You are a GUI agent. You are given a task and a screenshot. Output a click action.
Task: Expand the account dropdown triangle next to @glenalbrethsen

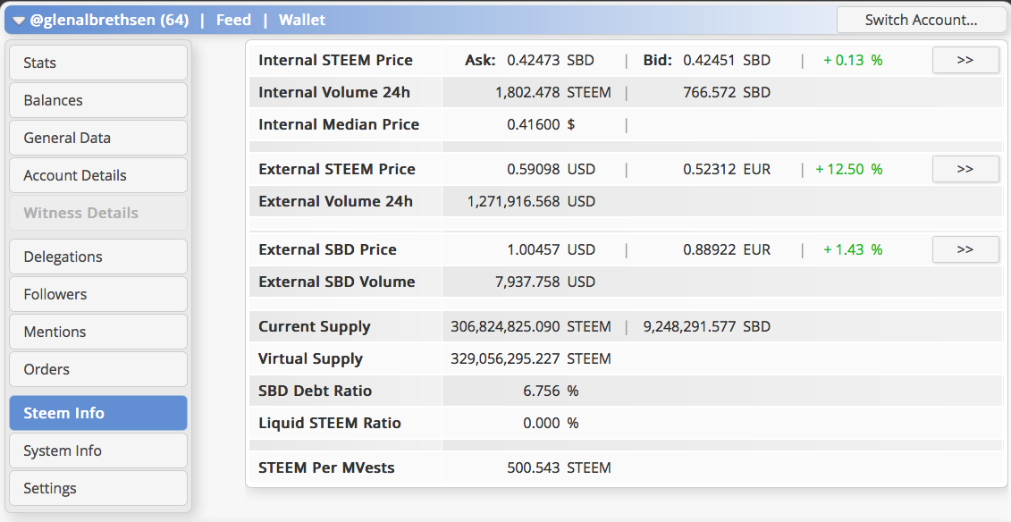tap(19, 21)
